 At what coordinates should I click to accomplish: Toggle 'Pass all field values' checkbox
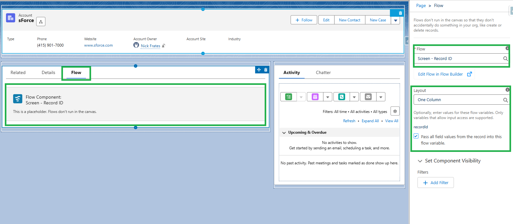tap(416, 136)
